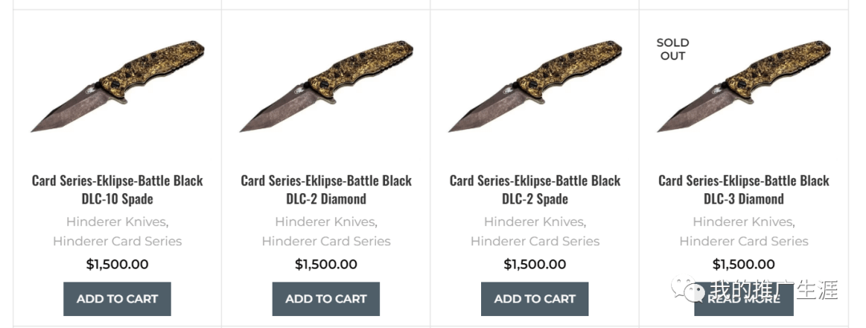The height and width of the screenshot is (328, 866).
Task: Click Read More for DLC-3 Diamond
Action: click(743, 299)
